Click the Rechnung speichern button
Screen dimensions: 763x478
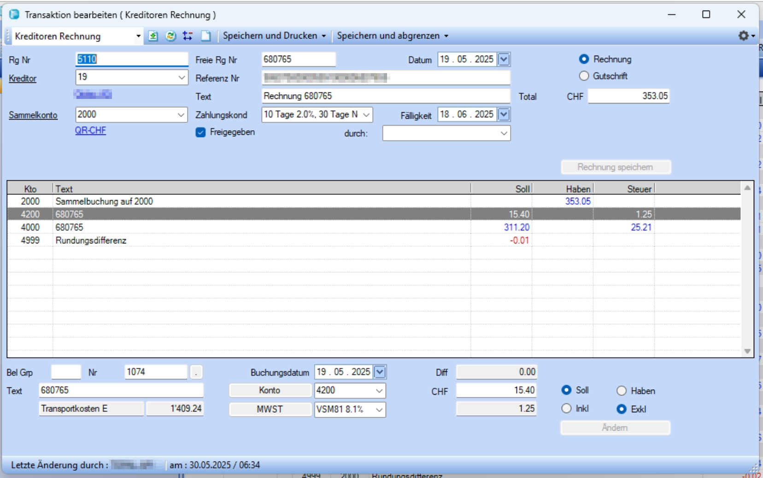click(616, 167)
